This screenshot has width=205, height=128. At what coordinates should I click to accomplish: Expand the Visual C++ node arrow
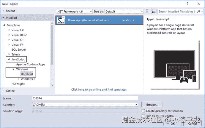(9, 40)
